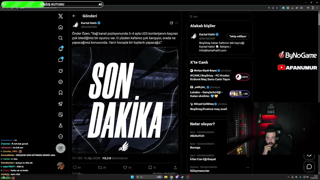Open the options menu for Süleymancılar trend
The width and height of the screenshot is (320, 180).
[x=248, y=167]
